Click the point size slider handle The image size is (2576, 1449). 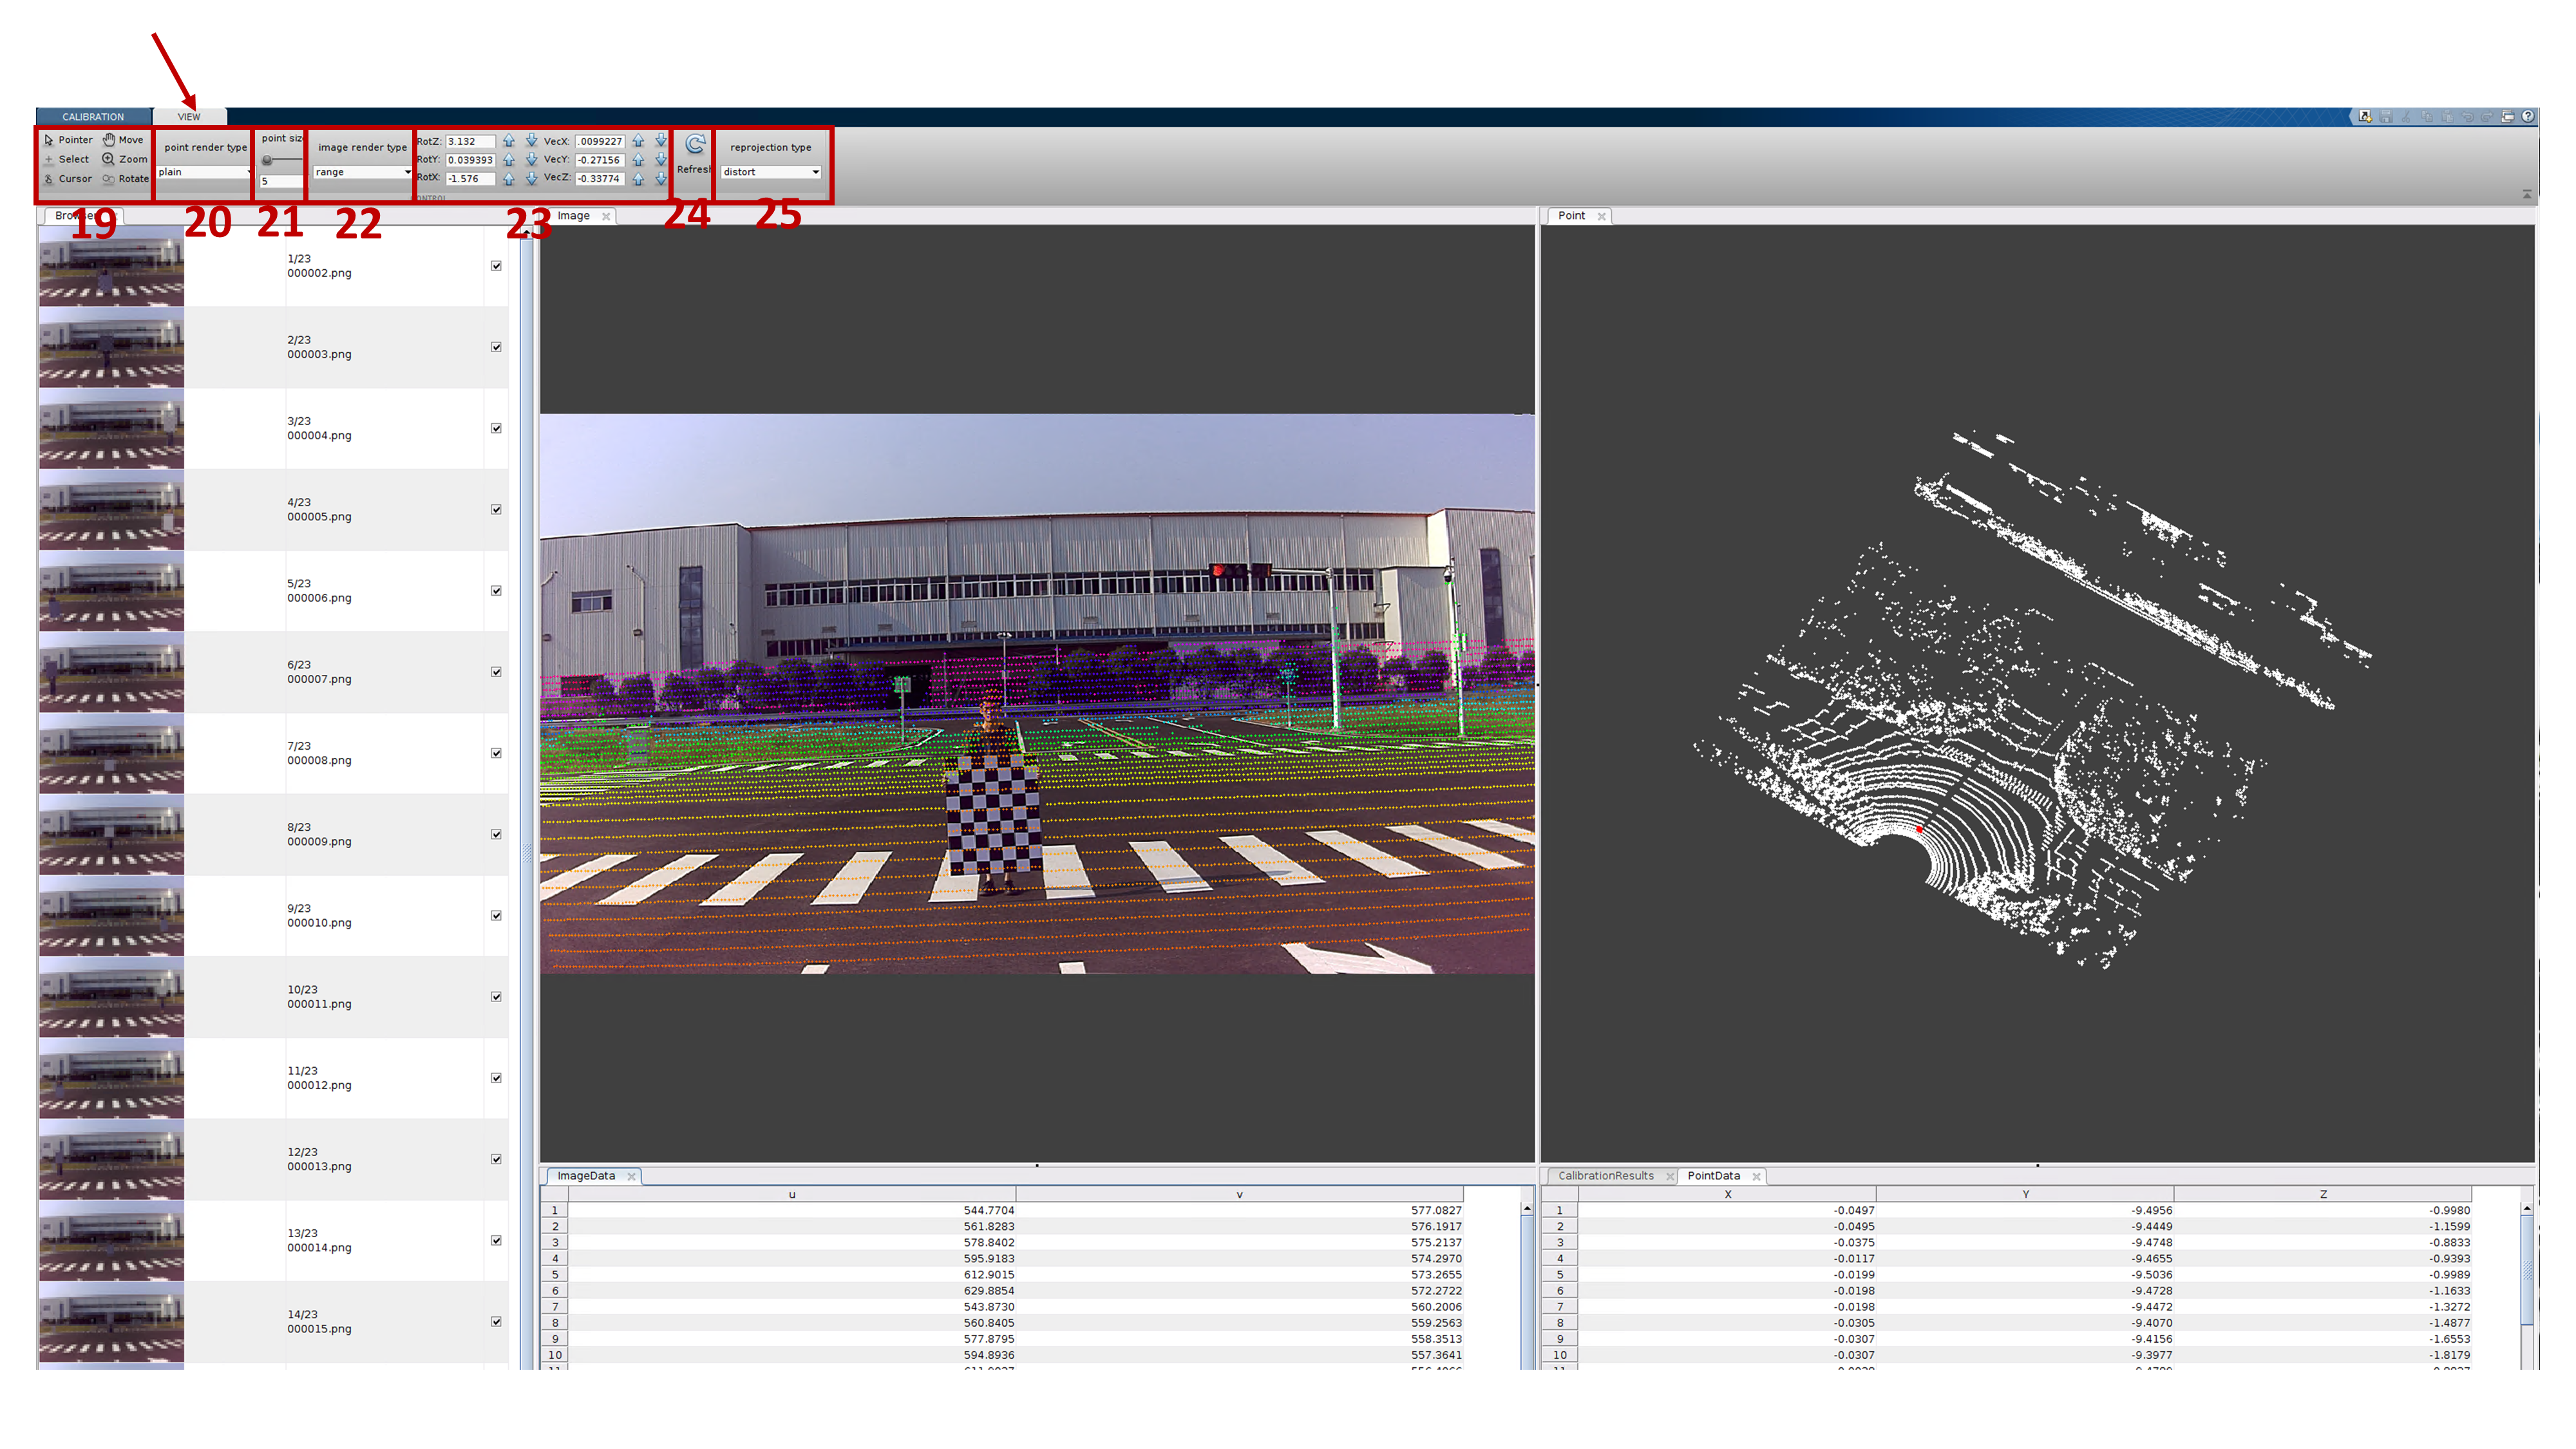click(267, 160)
